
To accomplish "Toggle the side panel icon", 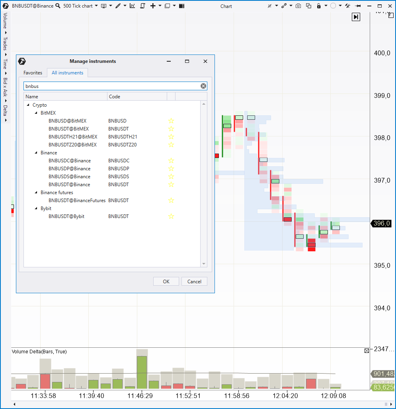I will [182, 6].
